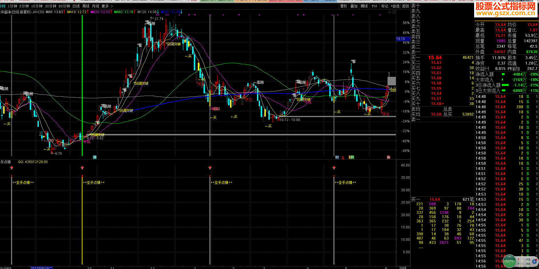Click the 停 suspension marker icon
539x269 pixels.
pyautogui.click(x=95, y=157)
